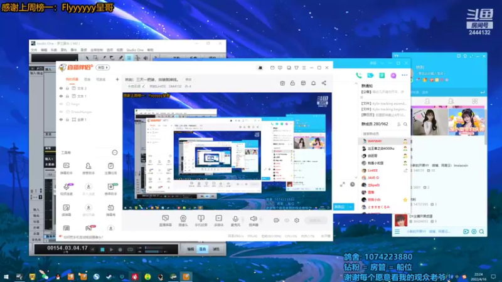Show the Feign source layer

61,104
